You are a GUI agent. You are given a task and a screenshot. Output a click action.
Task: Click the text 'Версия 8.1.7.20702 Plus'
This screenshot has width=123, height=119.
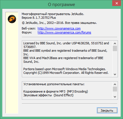[39, 18]
